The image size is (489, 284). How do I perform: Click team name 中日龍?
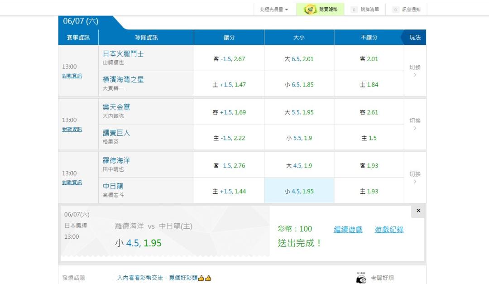(x=113, y=186)
